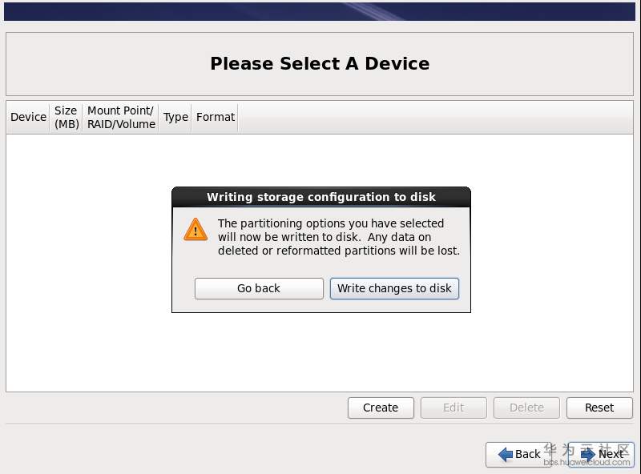Click the blue left arrow Back icon
The image size is (641, 474).
point(506,454)
